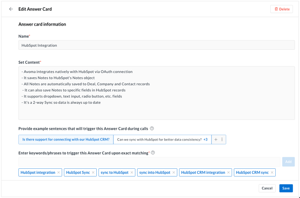300x198 pixels.
Task: Remove the 'sync to HubSpot' keyword tag
Action: click(x=132, y=172)
